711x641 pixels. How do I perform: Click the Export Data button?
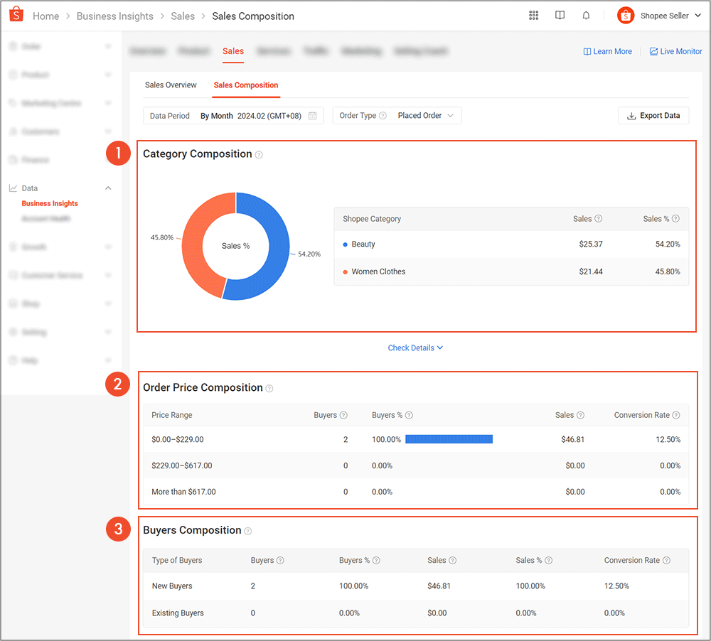pyautogui.click(x=653, y=114)
